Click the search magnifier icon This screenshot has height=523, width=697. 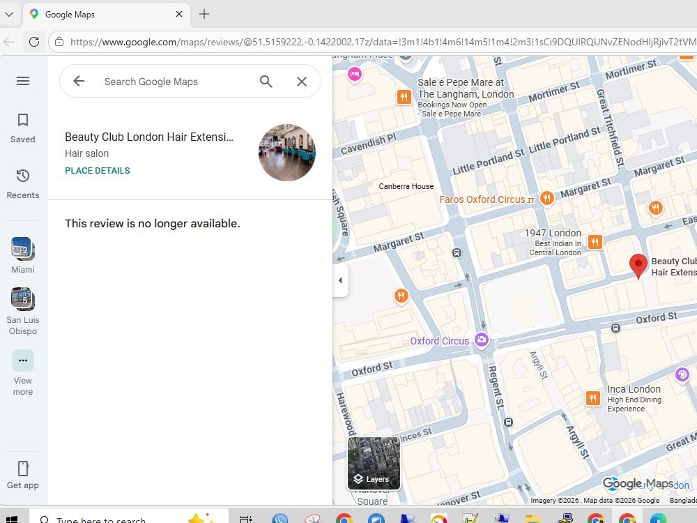[266, 82]
